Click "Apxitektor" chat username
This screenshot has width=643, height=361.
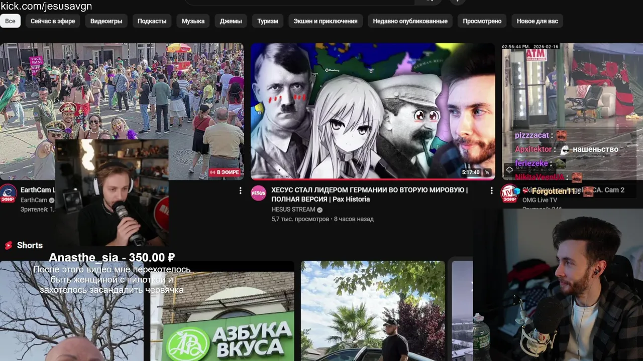533,149
